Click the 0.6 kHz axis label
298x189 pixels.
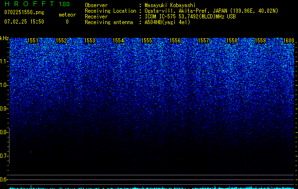(x=4, y=180)
